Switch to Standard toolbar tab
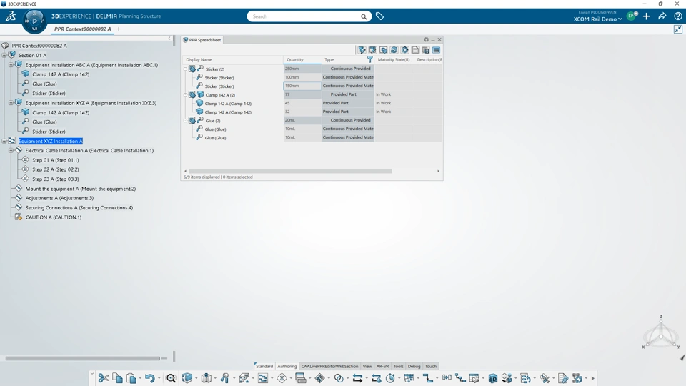The image size is (686, 386). click(264, 366)
